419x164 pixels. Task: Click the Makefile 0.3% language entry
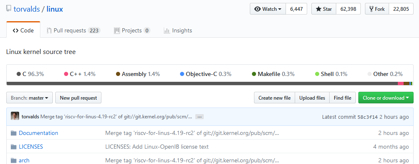[x=273, y=74]
